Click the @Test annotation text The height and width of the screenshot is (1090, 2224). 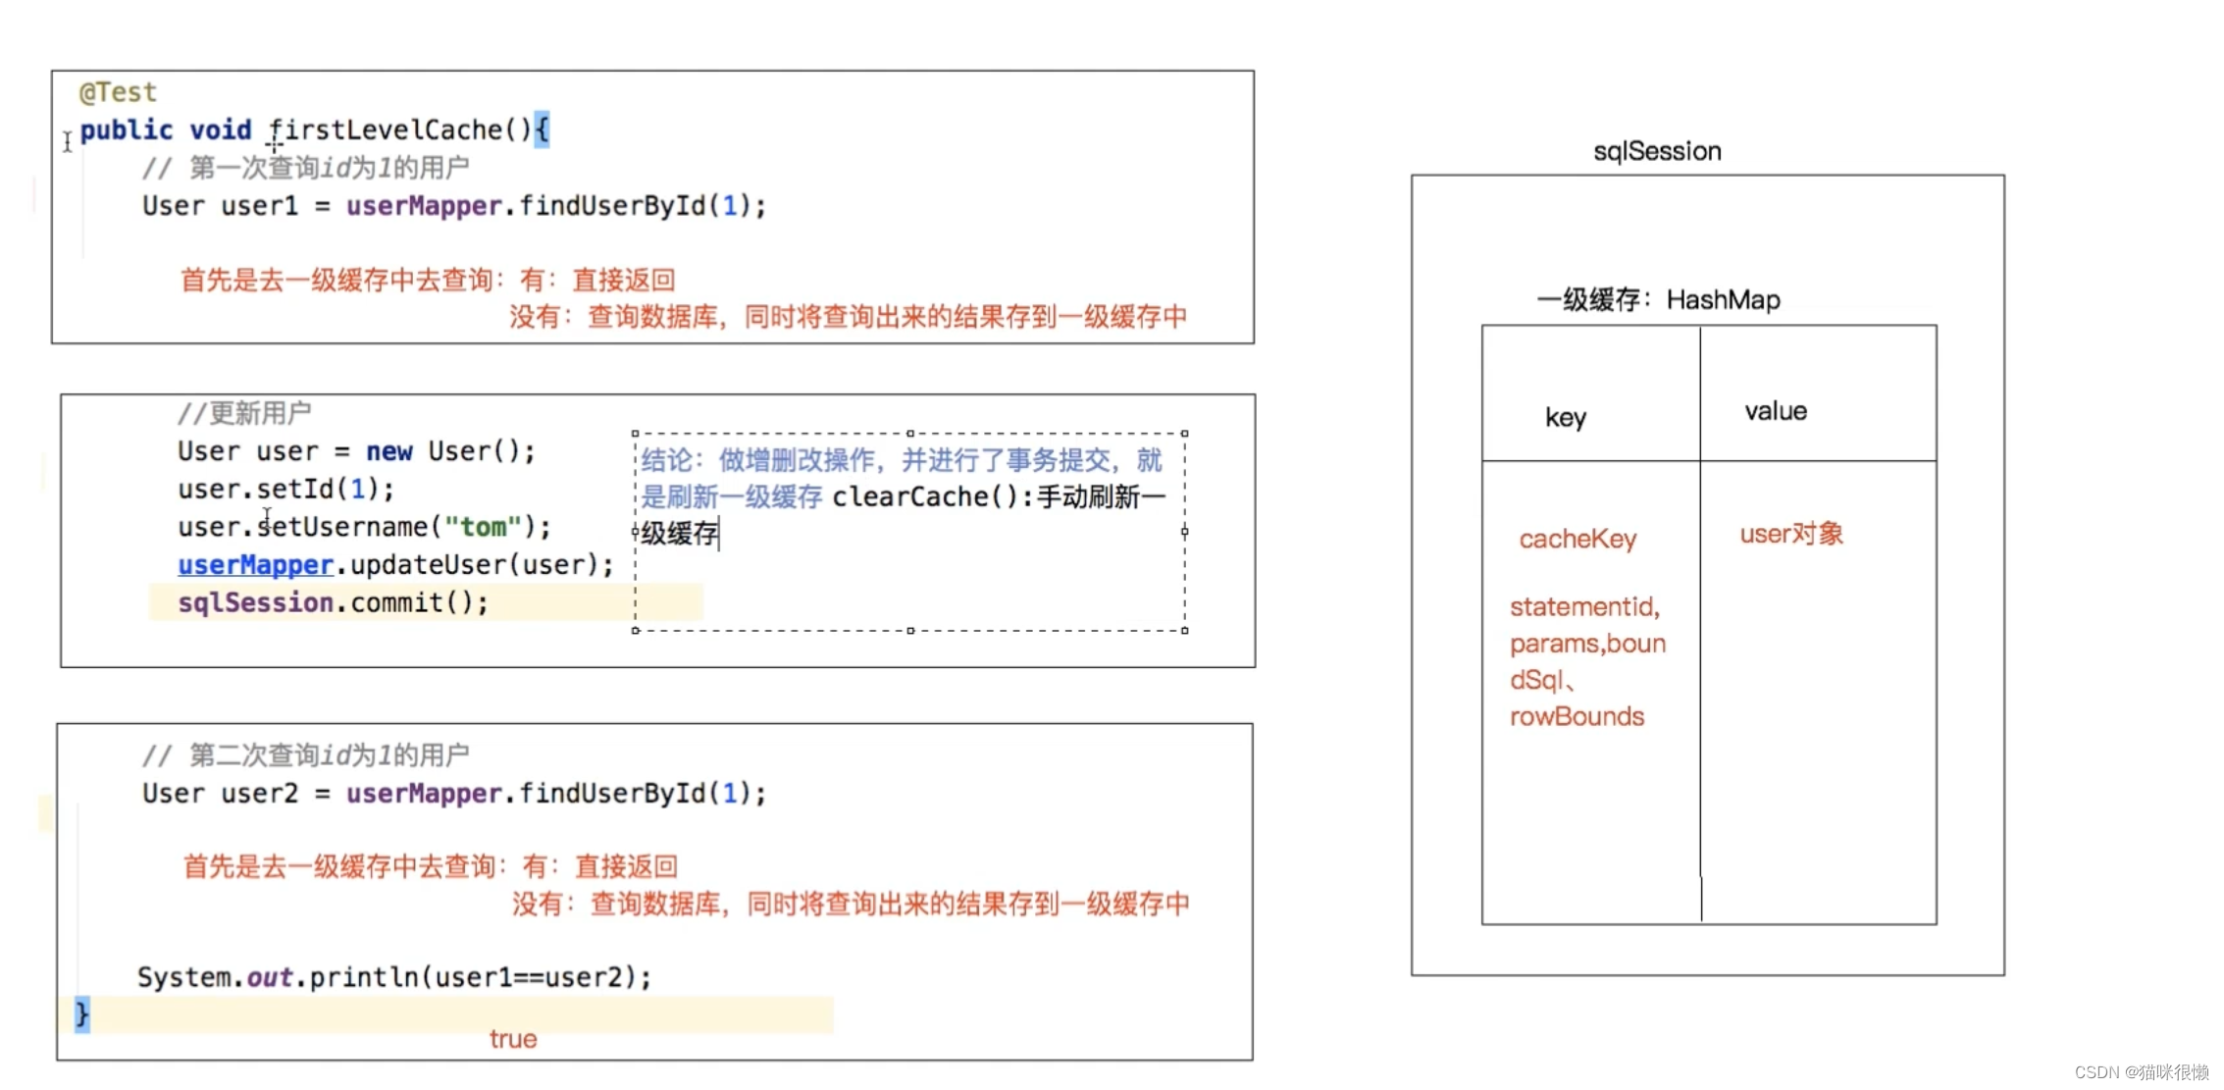(x=118, y=92)
